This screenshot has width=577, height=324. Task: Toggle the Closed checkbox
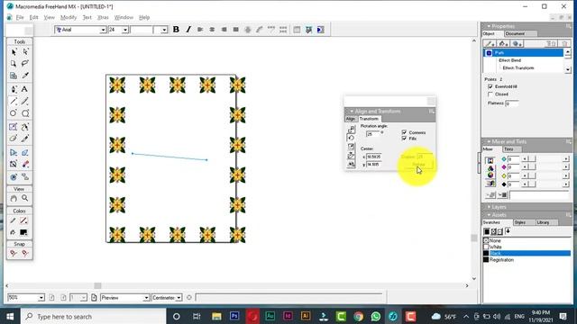pyautogui.click(x=490, y=94)
